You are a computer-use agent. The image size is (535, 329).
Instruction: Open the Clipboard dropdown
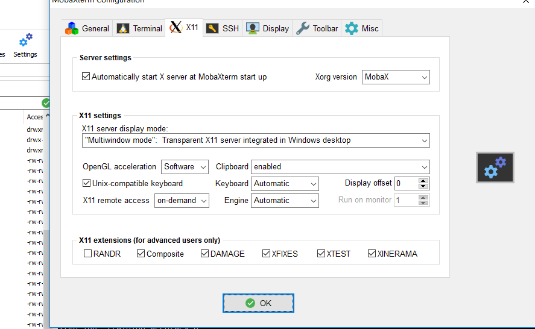click(340, 167)
